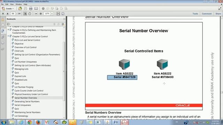Open the Edit menu
The height and width of the screenshot is (125, 223).
click(x=7, y=4)
